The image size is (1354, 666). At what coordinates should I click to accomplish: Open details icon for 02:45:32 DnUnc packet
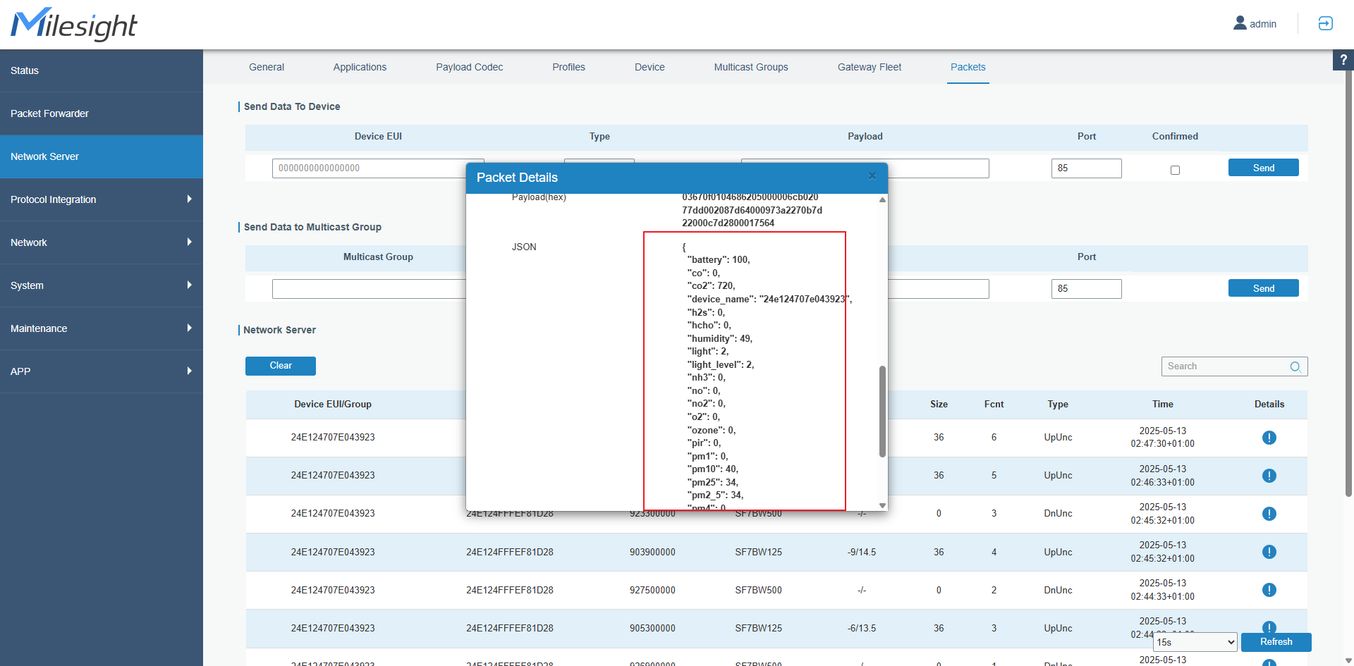point(1269,514)
